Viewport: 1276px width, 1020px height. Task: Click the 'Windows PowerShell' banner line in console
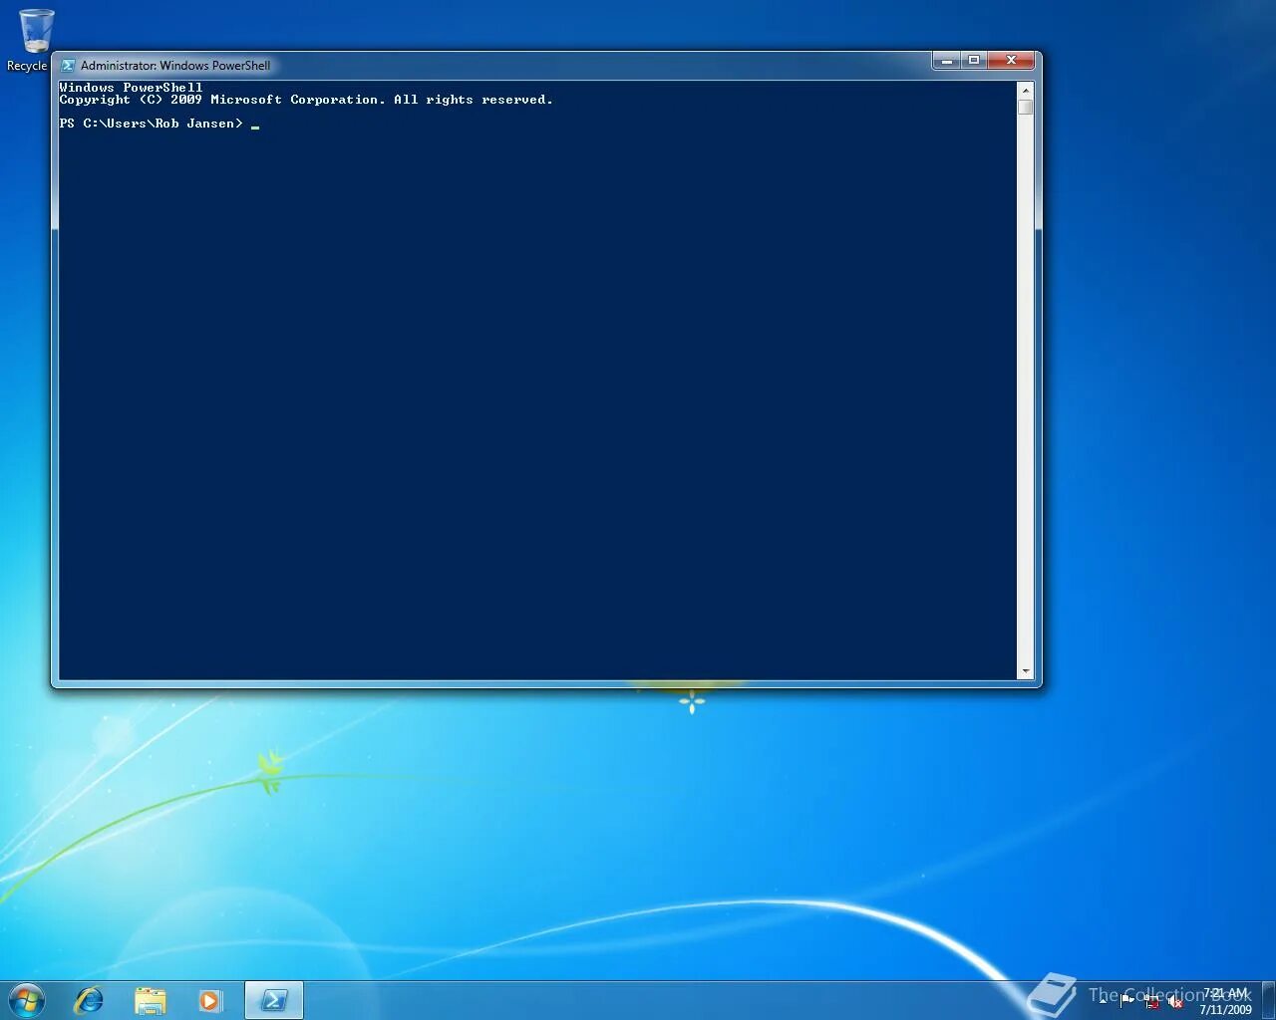click(x=131, y=88)
